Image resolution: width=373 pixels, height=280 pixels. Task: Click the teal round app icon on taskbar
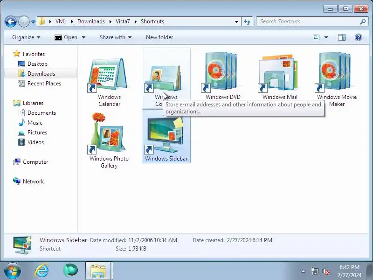(x=70, y=271)
